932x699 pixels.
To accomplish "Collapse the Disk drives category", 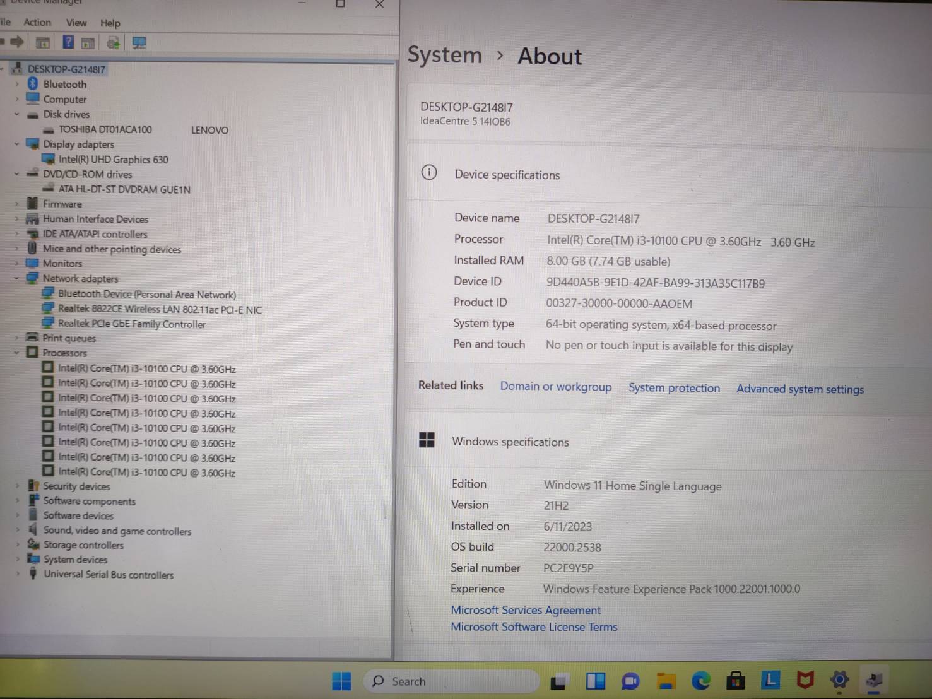I will (x=17, y=114).
